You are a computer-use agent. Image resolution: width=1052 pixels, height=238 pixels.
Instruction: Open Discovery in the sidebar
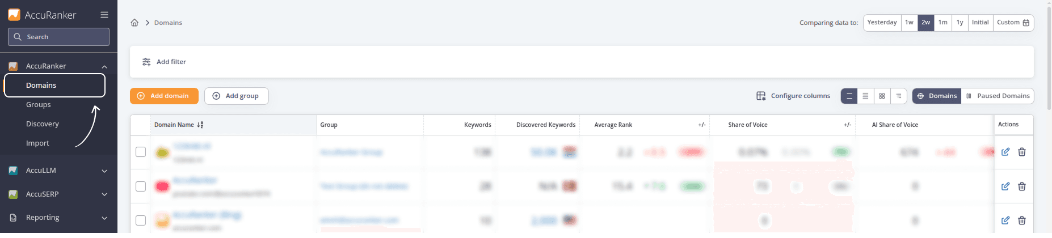(x=43, y=124)
